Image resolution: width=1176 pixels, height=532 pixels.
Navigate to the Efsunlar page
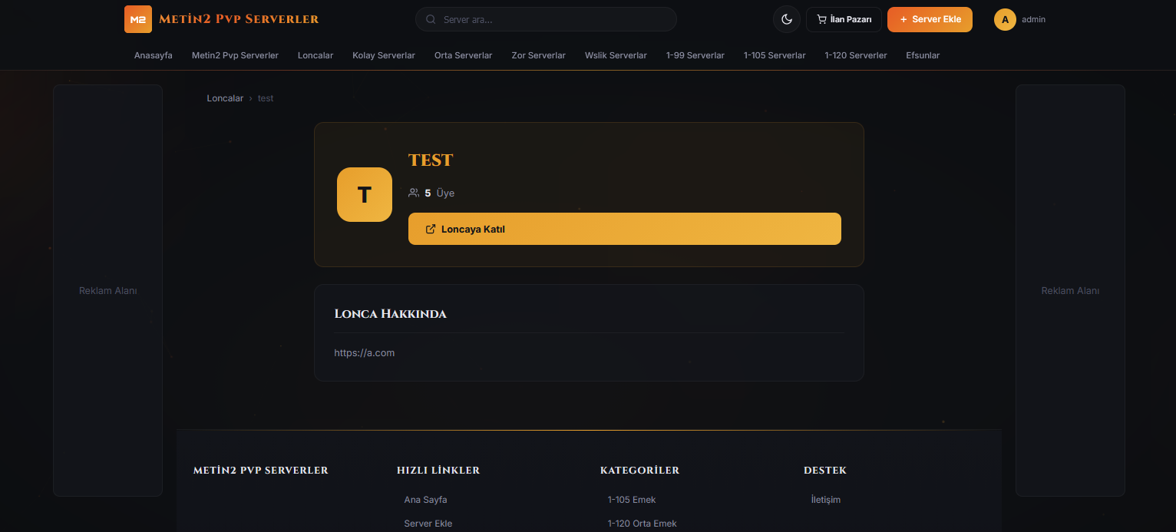pos(923,55)
